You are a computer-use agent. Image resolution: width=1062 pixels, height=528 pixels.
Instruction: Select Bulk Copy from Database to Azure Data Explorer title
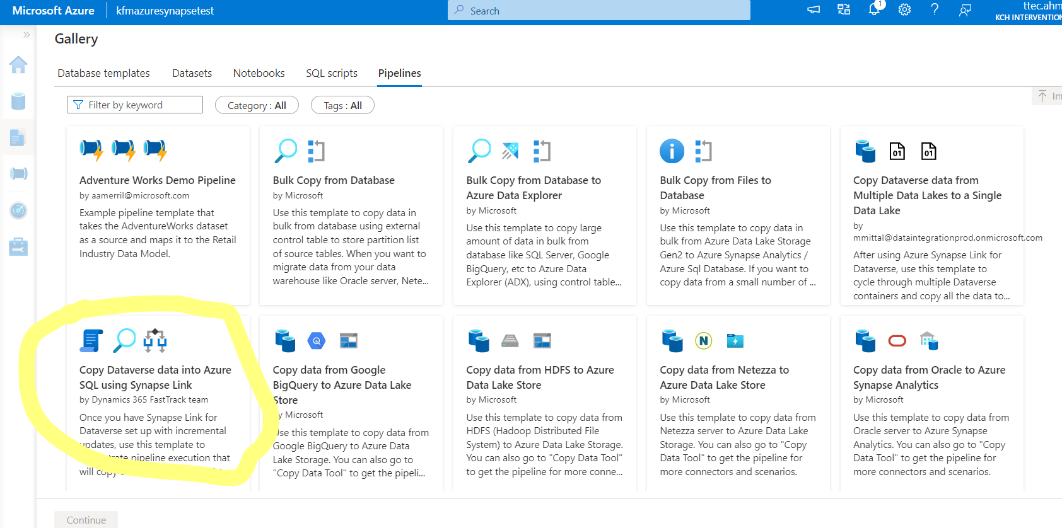click(534, 188)
